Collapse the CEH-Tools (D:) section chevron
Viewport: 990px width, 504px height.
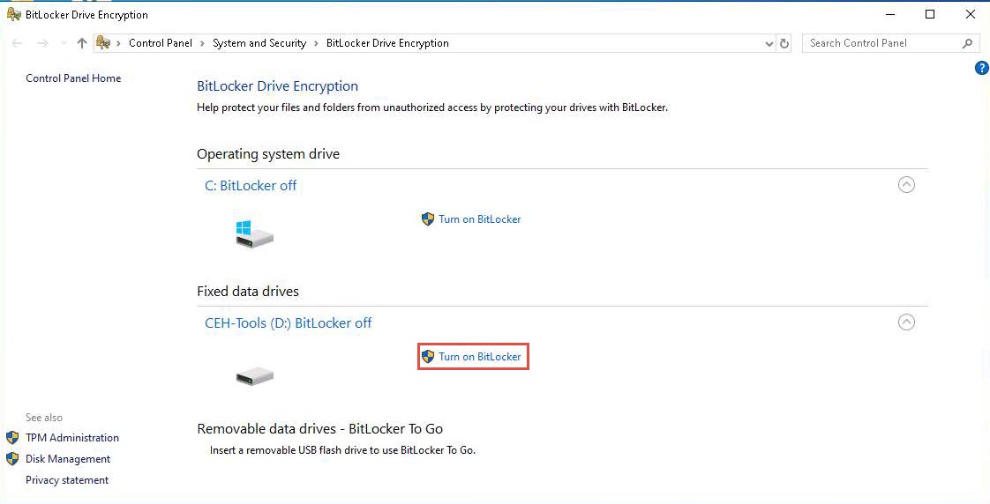point(906,322)
